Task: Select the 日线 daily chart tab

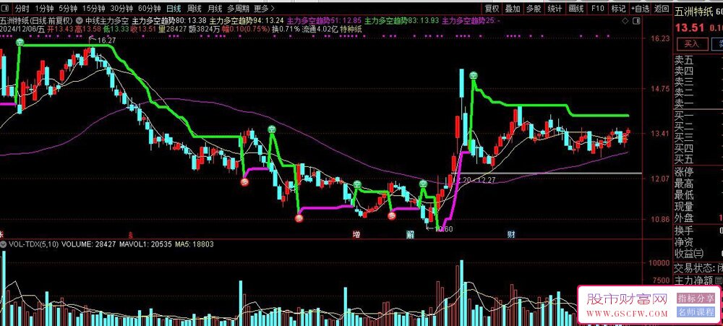Action: pos(174,8)
